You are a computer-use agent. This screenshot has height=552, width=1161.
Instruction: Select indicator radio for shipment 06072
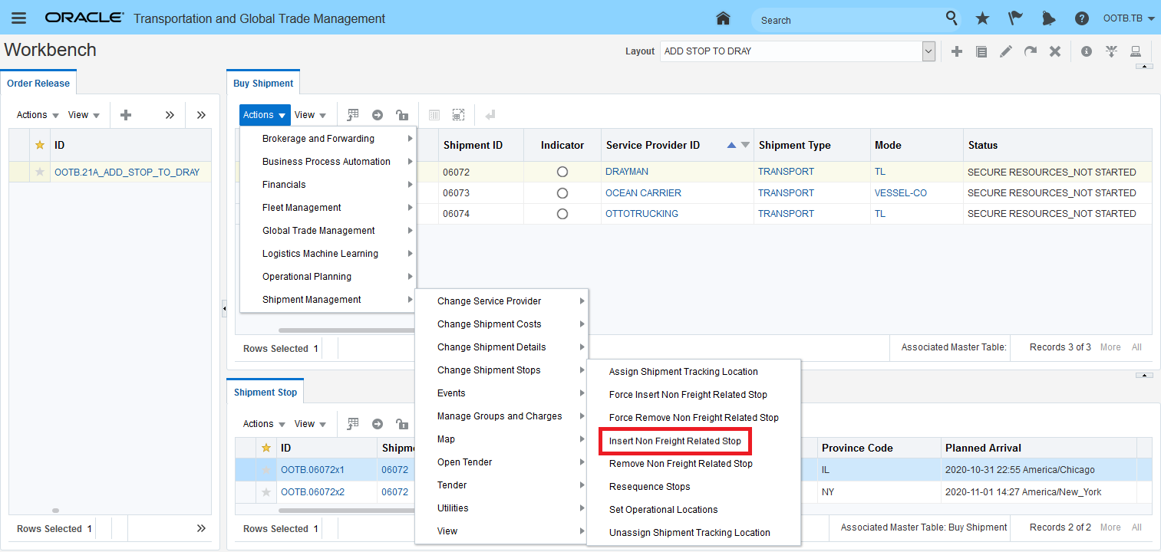[562, 172]
